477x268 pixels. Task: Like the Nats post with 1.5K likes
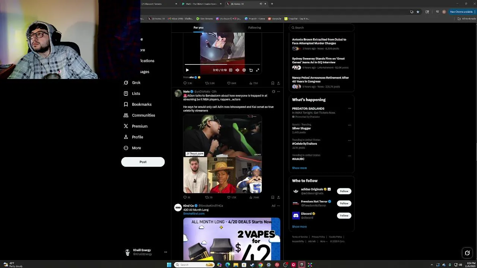(x=232, y=197)
